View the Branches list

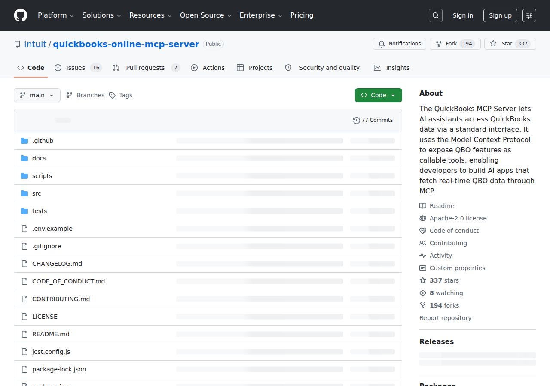click(x=86, y=95)
